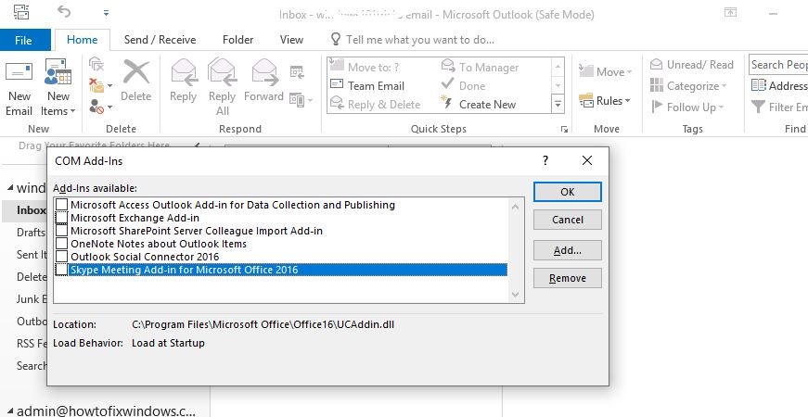The image size is (808, 417).
Task: Click the Undo arrow in title bar
Action: point(64,13)
